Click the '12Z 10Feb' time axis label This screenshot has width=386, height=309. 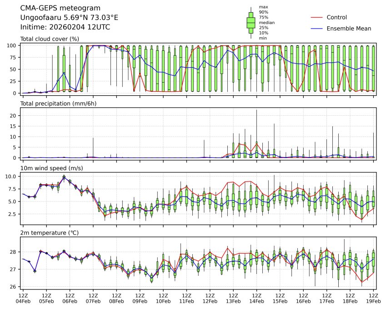pyautogui.click(x=163, y=299)
